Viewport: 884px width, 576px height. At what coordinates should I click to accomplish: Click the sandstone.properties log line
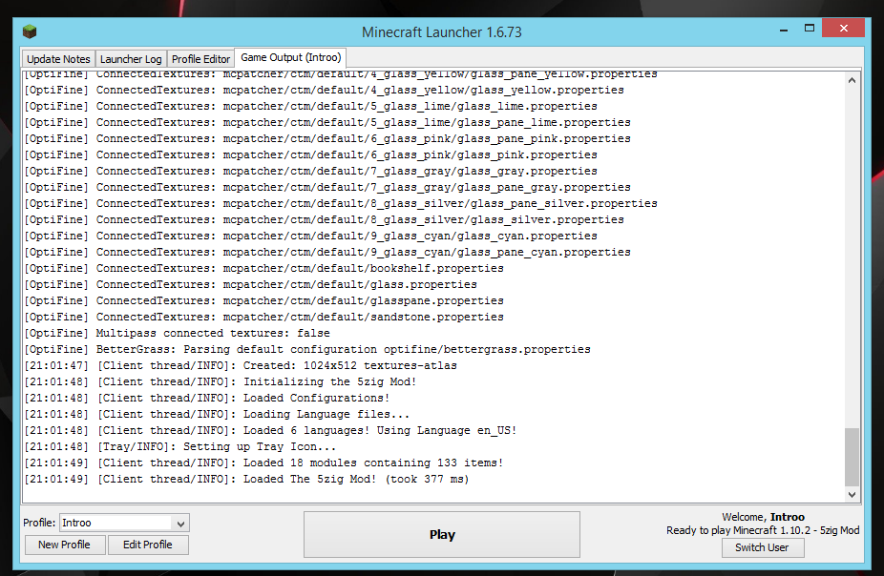click(x=263, y=317)
